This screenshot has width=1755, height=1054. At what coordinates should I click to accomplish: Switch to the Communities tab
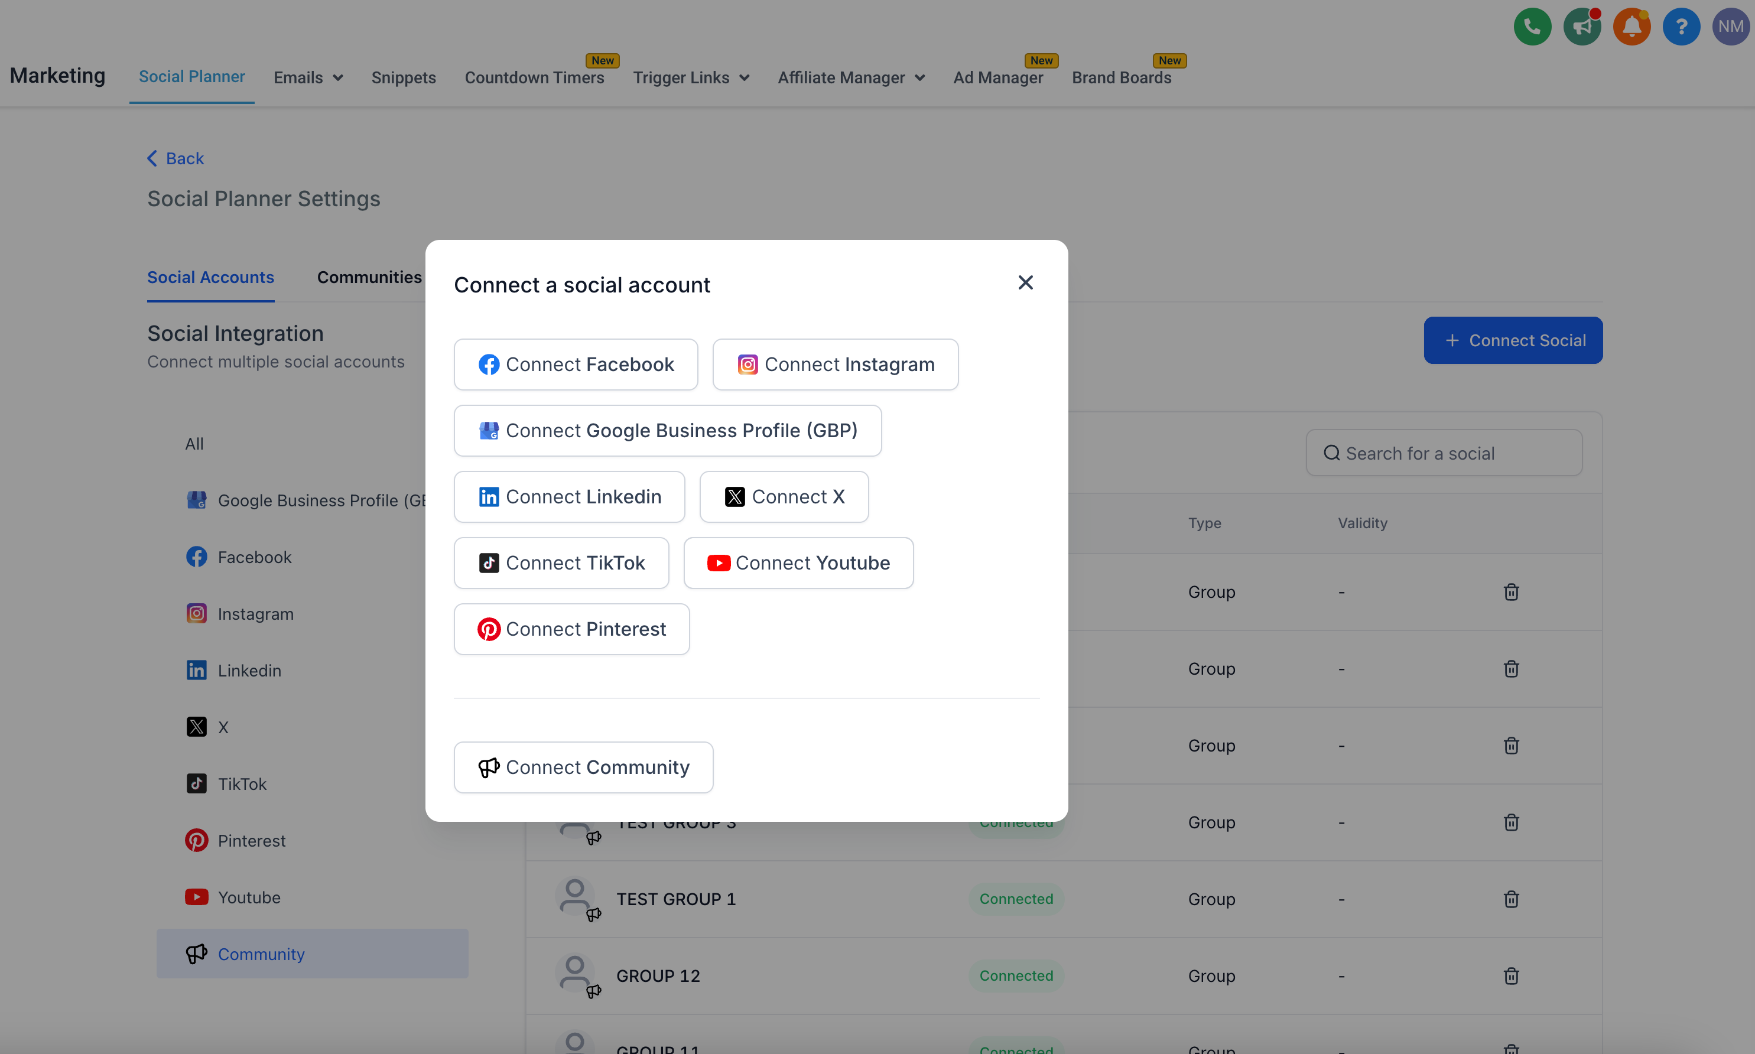[369, 277]
